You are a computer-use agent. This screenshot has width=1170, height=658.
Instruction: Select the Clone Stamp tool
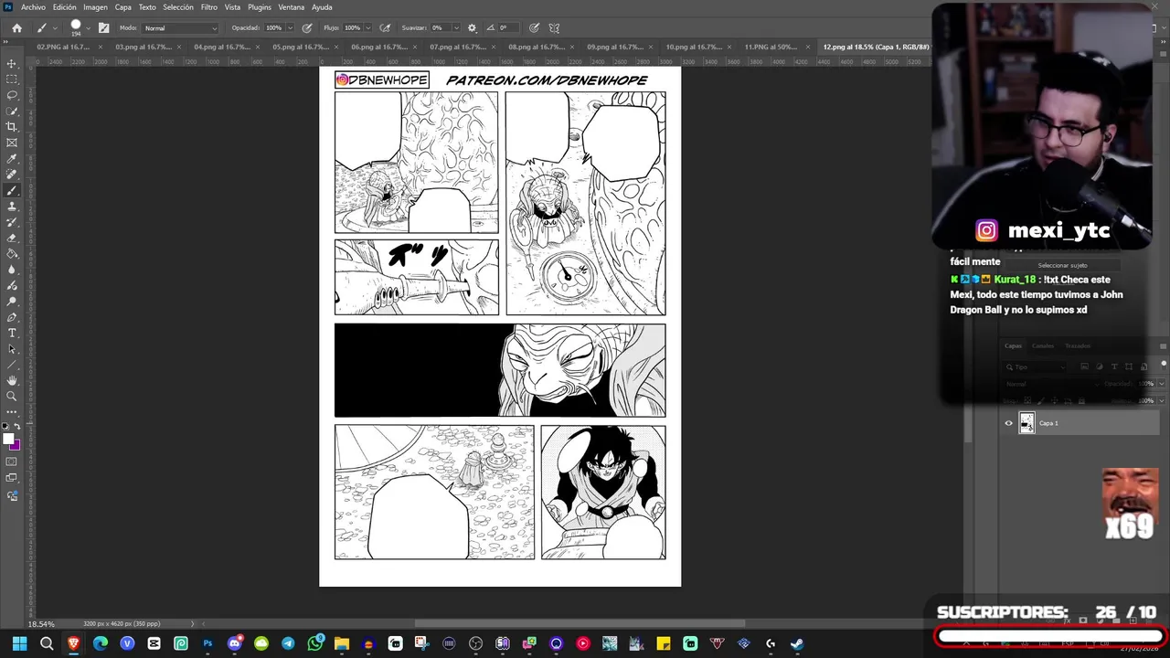12,207
